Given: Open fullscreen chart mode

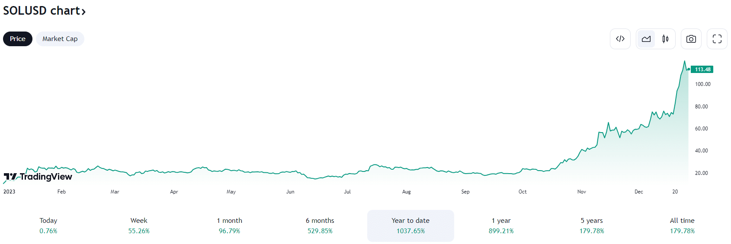Looking at the screenshot, I should pyautogui.click(x=717, y=39).
